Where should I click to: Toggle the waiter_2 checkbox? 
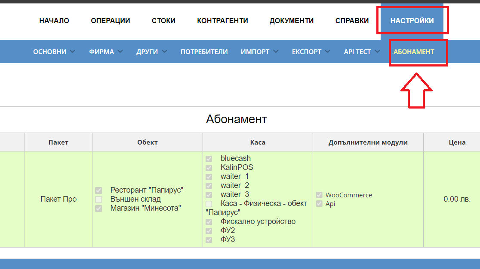[209, 186]
